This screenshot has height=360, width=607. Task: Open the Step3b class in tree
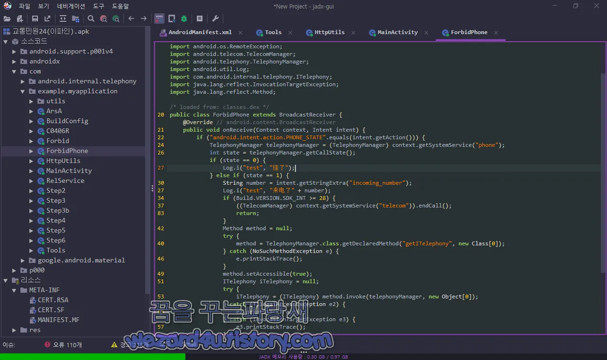(x=57, y=210)
